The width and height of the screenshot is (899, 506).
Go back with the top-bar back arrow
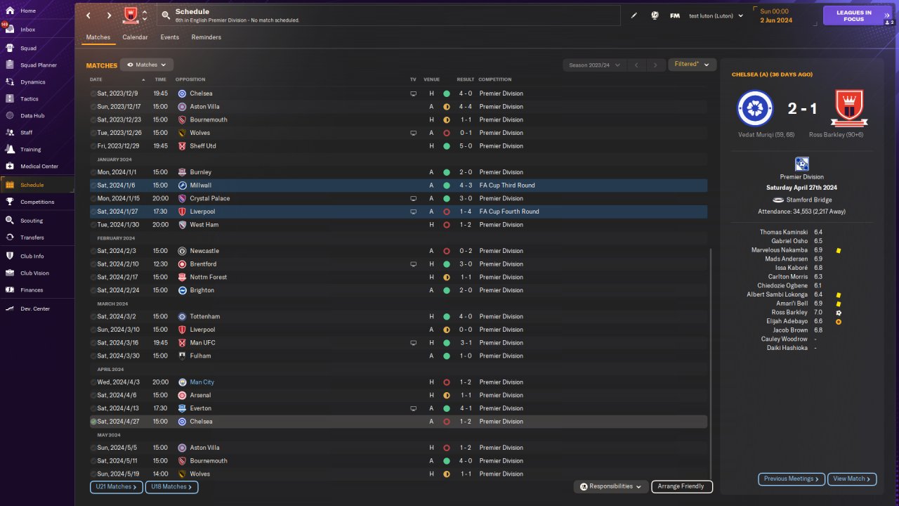[x=88, y=15]
